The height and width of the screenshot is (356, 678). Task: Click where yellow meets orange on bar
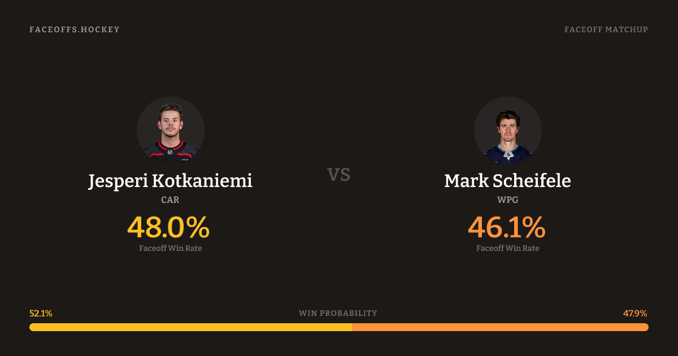click(x=352, y=327)
